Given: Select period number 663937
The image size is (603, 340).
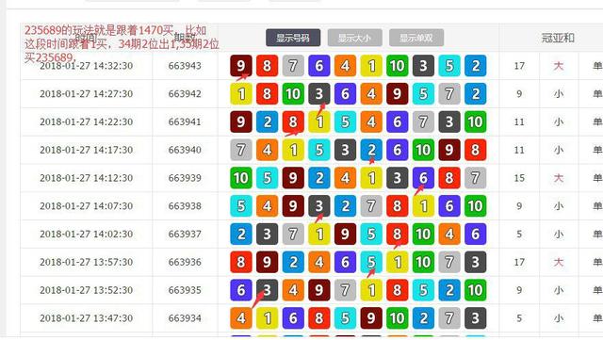Looking at the screenshot, I should 185,235.
